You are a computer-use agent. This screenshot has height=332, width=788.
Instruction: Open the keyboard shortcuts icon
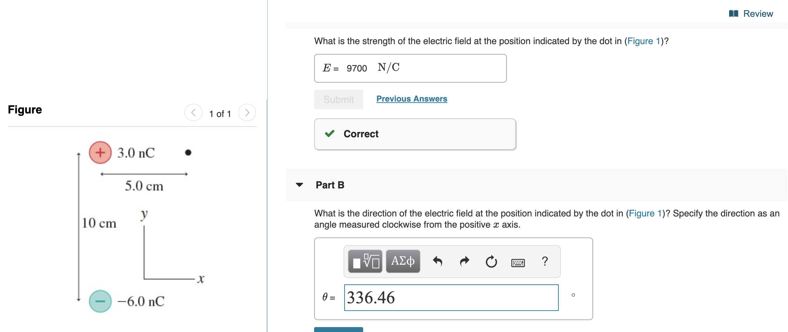(x=518, y=262)
